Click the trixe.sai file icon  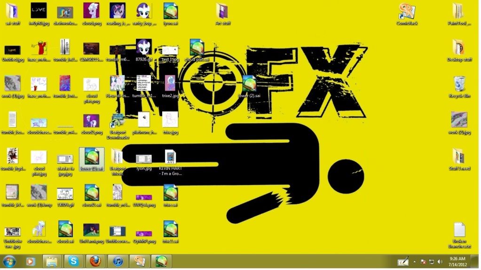pos(170,195)
